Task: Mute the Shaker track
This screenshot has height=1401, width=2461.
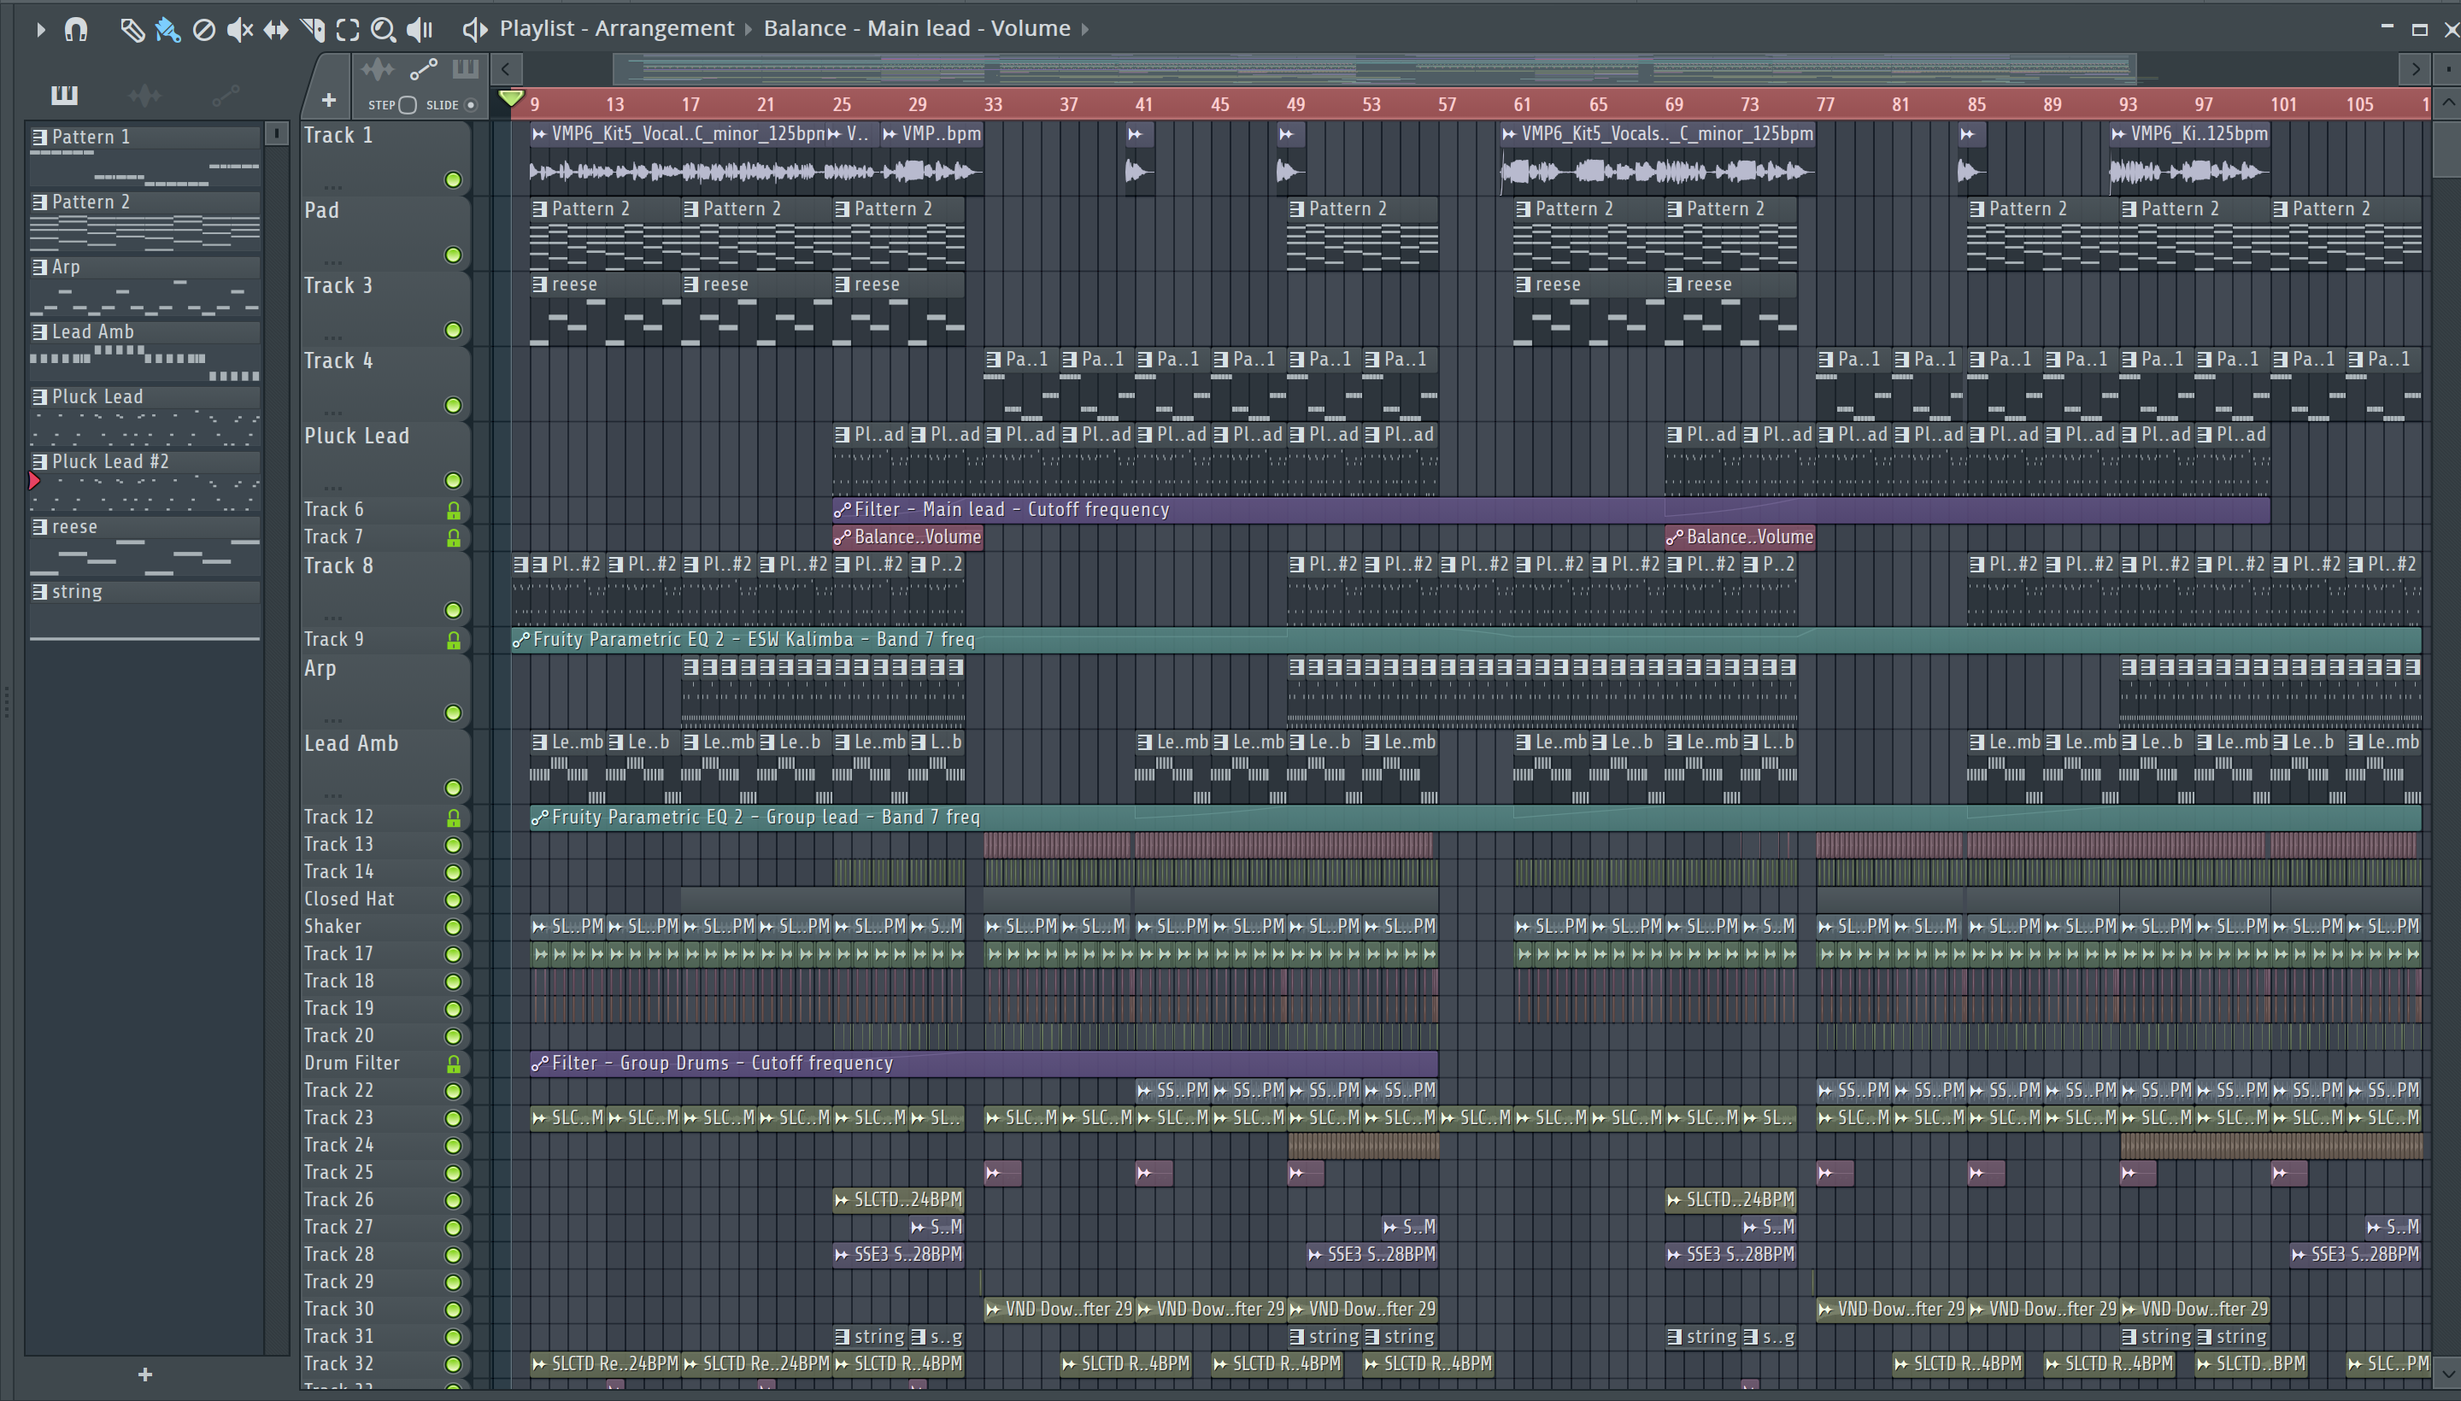Action: click(452, 927)
